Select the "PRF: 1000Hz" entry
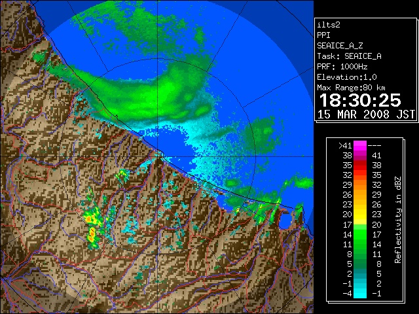 tap(342, 67)
